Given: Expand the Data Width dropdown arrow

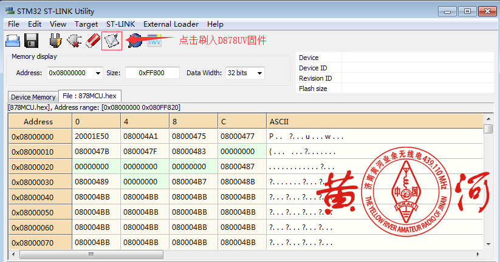Looking at the screenshot, I should [x=260, y=73].
